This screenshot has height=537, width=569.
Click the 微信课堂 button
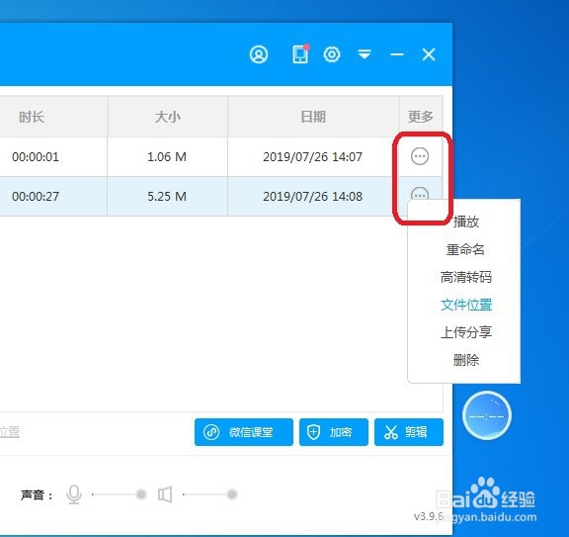[x=244, y=432]
